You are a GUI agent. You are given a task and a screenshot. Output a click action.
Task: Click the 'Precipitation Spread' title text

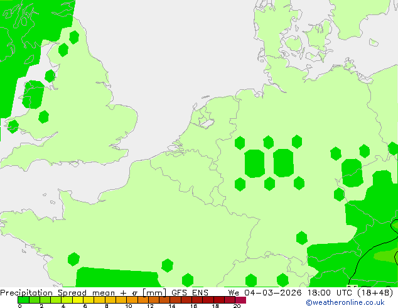click(43, 293)
